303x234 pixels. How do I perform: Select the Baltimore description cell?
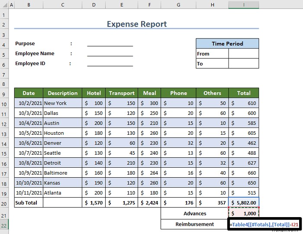point(63,173)
